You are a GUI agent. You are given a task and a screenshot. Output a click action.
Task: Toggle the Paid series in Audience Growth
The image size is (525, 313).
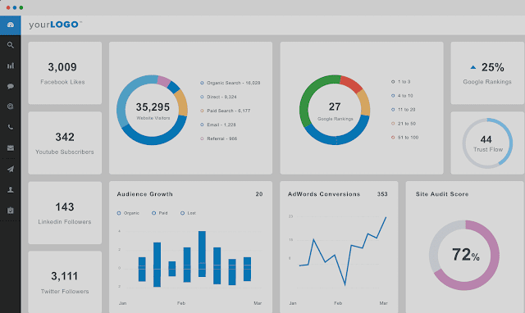pyautogui.click(x=160, y=213)
